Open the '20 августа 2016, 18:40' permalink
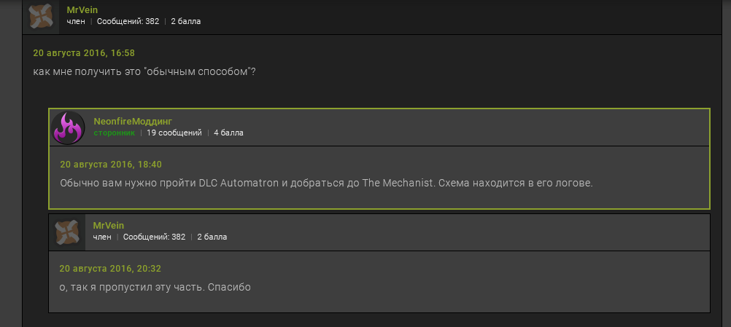The height and width of the screenshot is (327, 731). tap(111, 165)
